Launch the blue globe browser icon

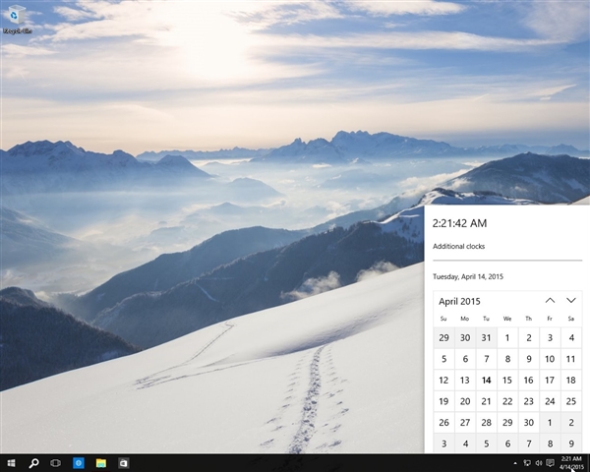pyautogui.click(x=79, y=463)
